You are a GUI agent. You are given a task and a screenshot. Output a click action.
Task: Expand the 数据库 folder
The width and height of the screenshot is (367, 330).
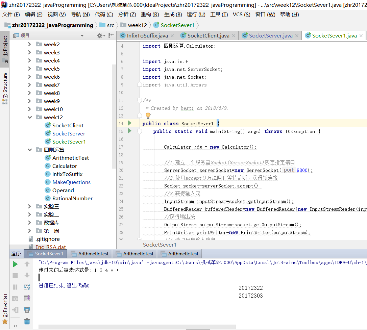pyautogui.click(x=29, y=222)
